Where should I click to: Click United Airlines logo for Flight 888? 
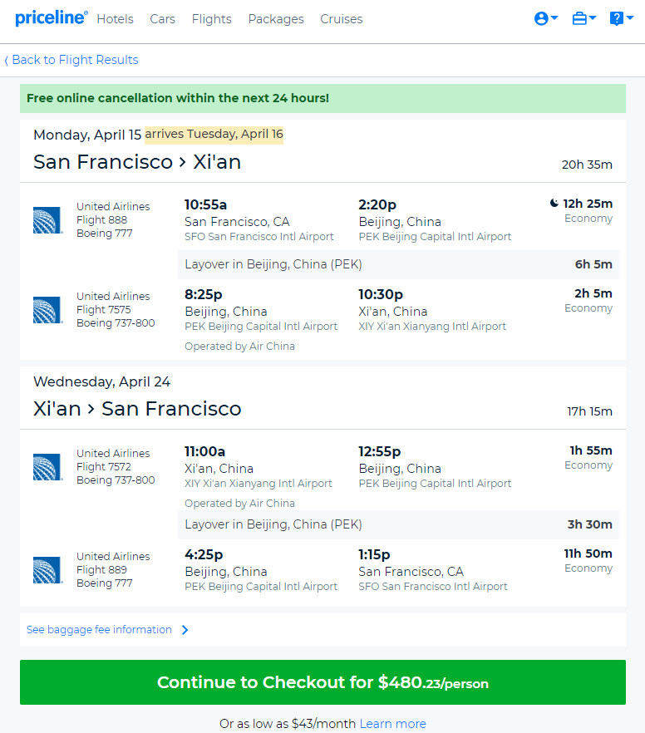pos(47,219)
